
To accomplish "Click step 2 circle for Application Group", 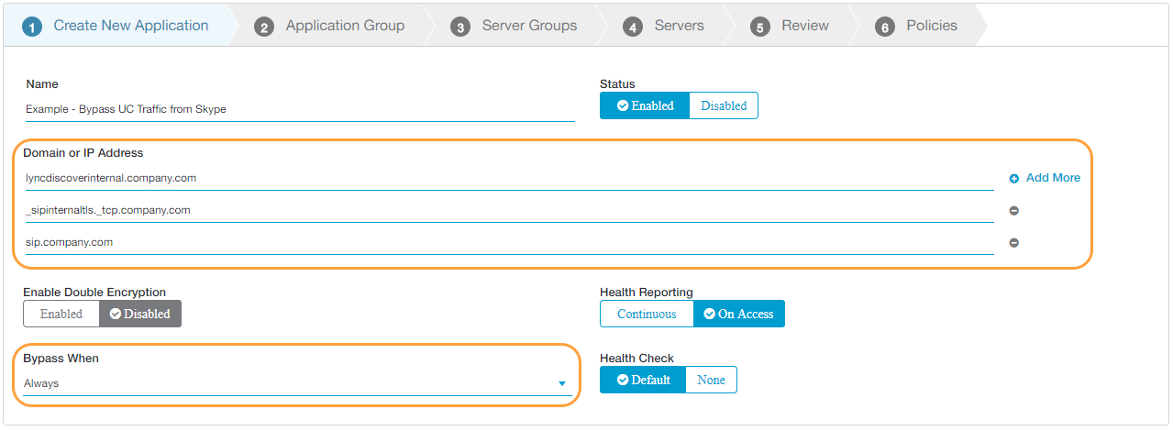I will point(264,27).
